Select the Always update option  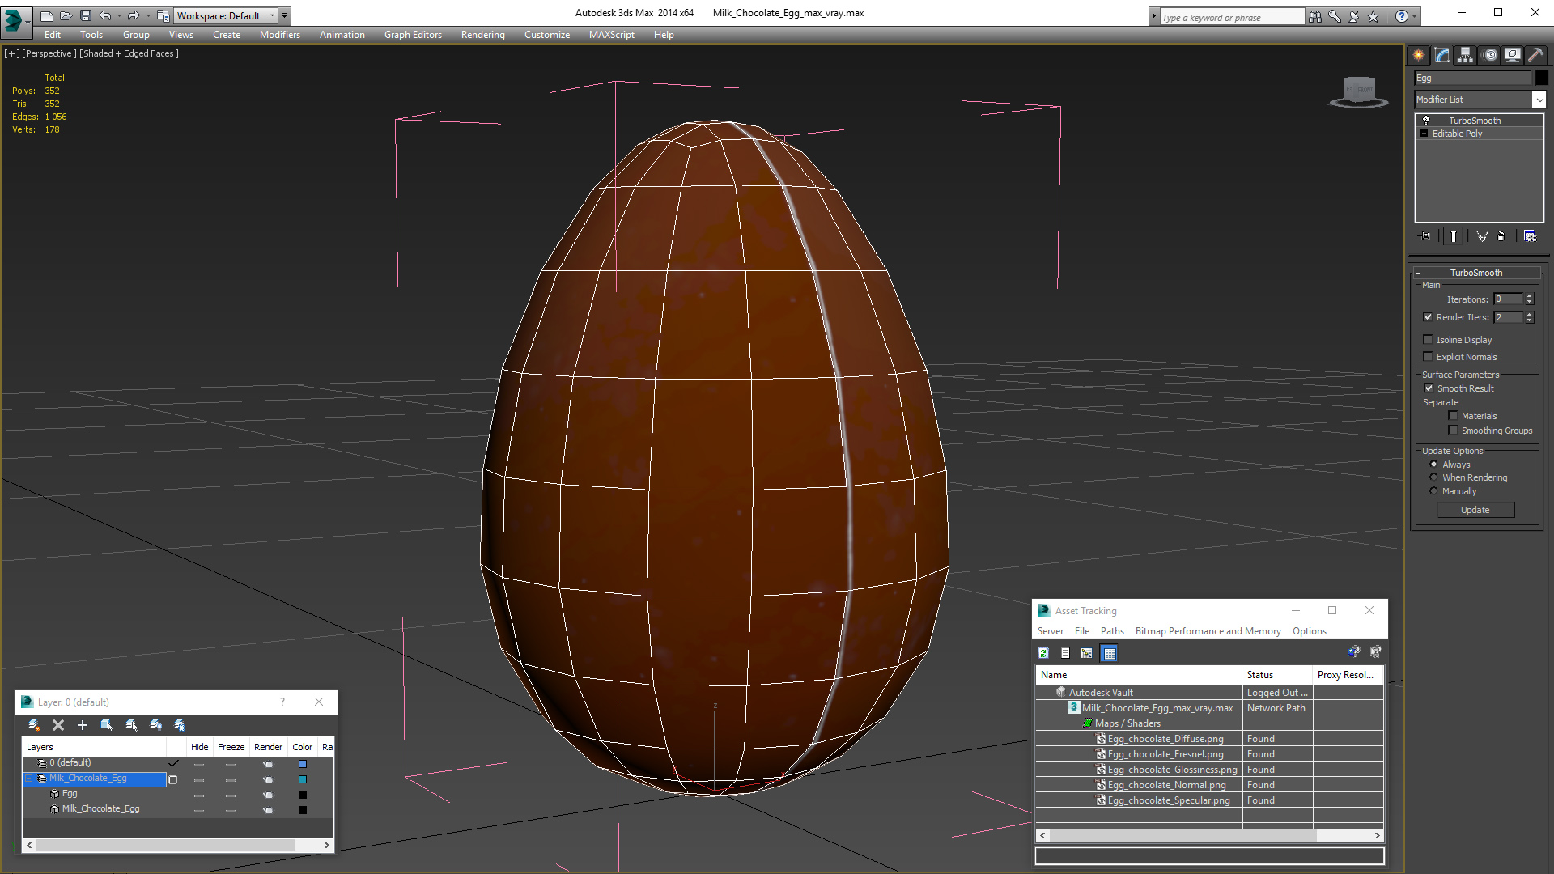pyautogui.click(x=1434, y=465)
